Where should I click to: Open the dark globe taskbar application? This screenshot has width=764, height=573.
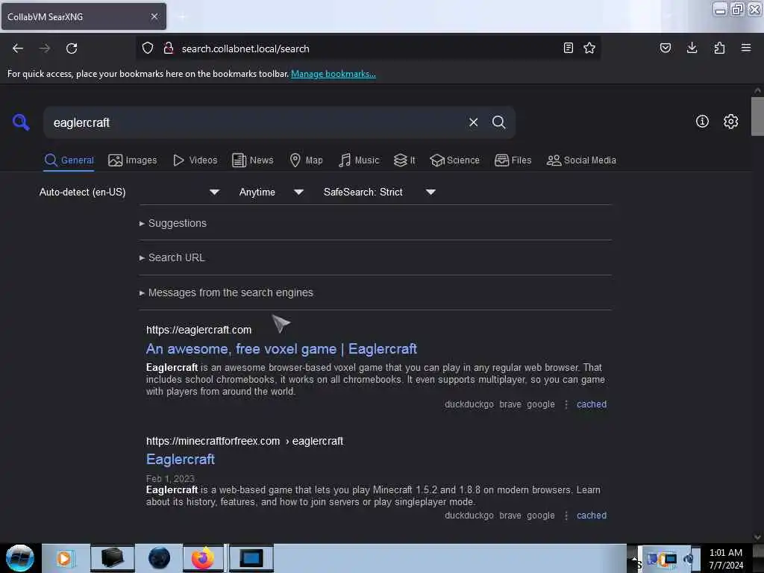160,558
